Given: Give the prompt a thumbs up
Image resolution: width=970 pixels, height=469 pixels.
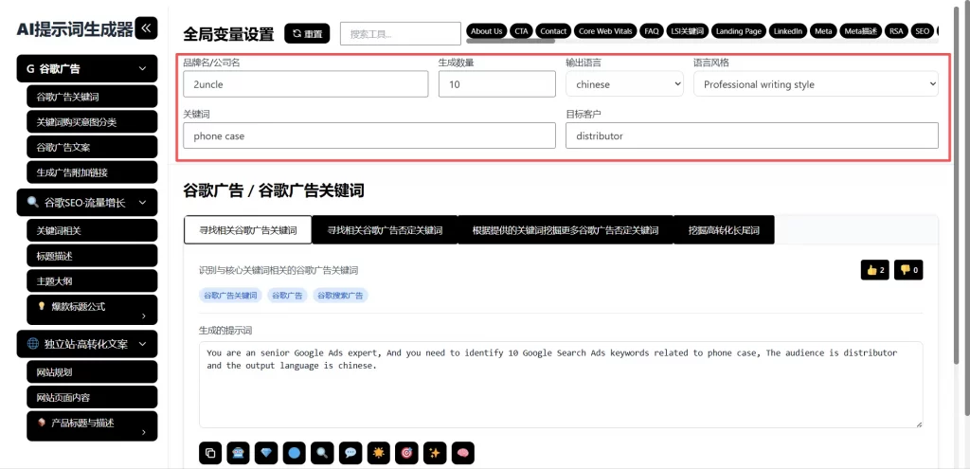Looking at the screenshot, I should (874, 270).
